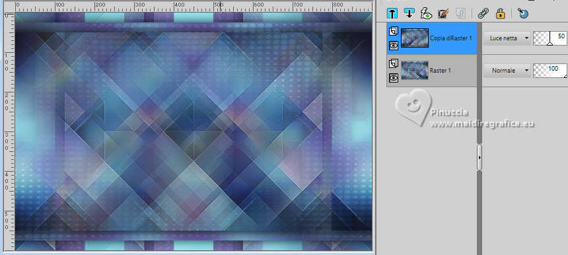The width and height of the screenshot is (568, 255).
Task: Click the edit selection paintbrush icon
Action: pos(443,14)
